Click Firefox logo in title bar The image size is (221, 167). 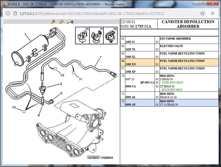pyautogui.click(x=5, y=4)
